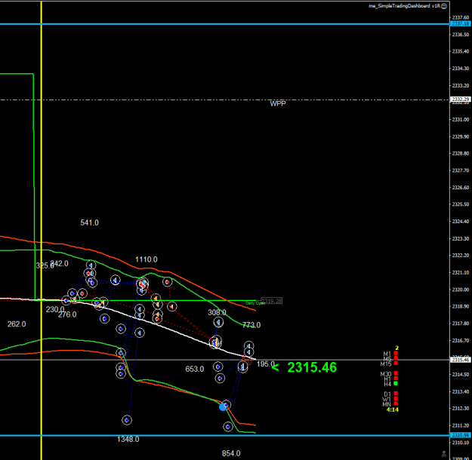
Task: Select the 325.0 swing label
Action: [x=45, y=265]
